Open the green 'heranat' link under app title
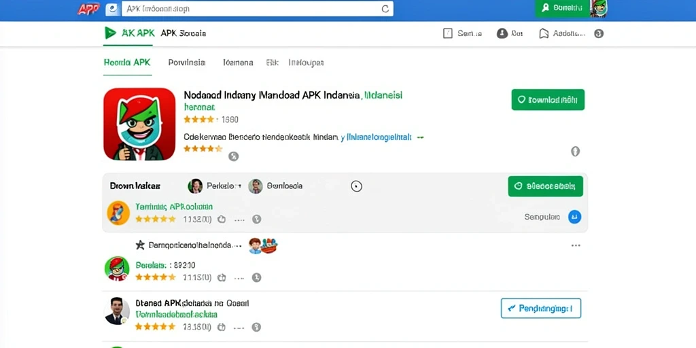 [199, 107]
